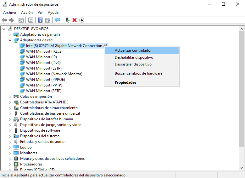Expand Controladoras de bus serie universal
The image size is (245, 178).
10,114
